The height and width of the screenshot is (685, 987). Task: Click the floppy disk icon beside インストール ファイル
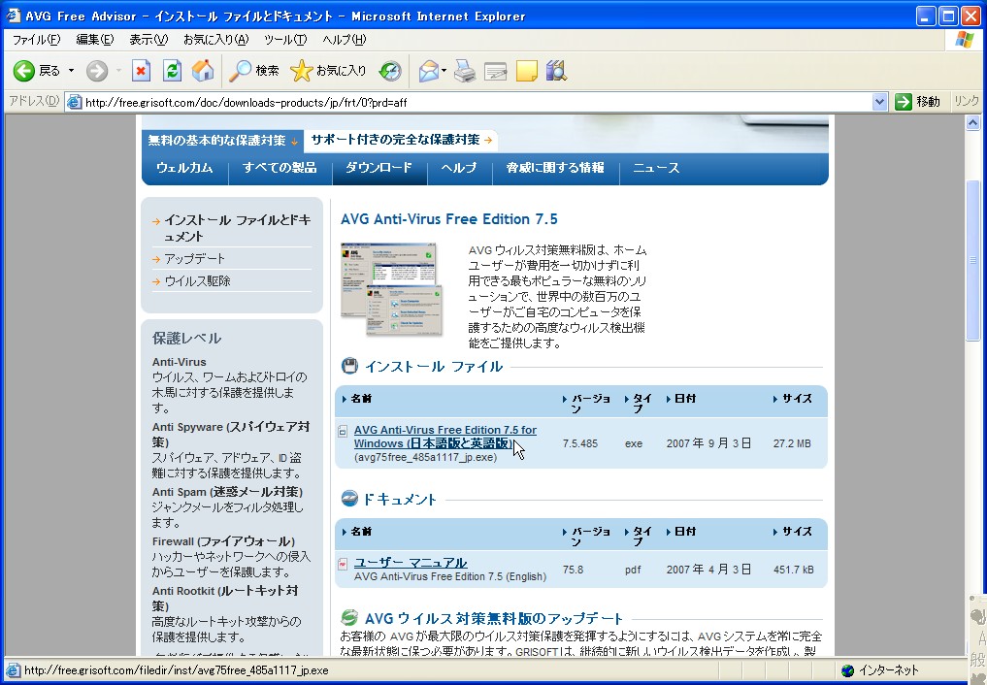click(x=349, y=366)
